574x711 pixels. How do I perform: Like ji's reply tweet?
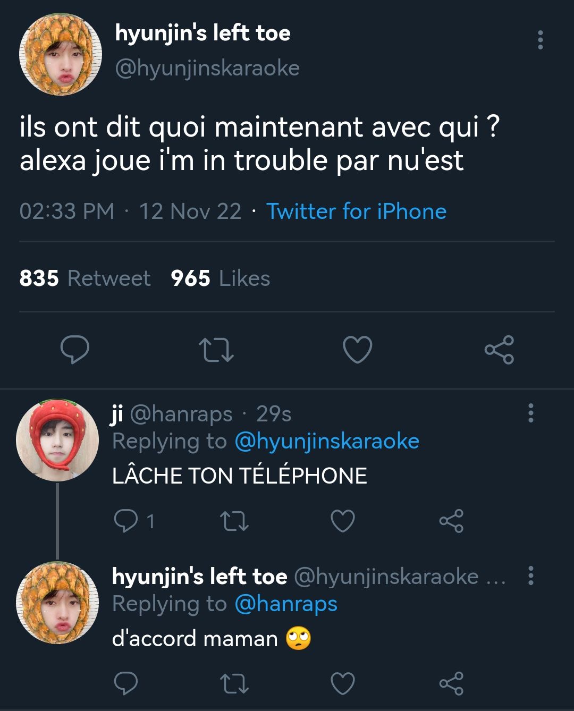[x=343, y=521]
